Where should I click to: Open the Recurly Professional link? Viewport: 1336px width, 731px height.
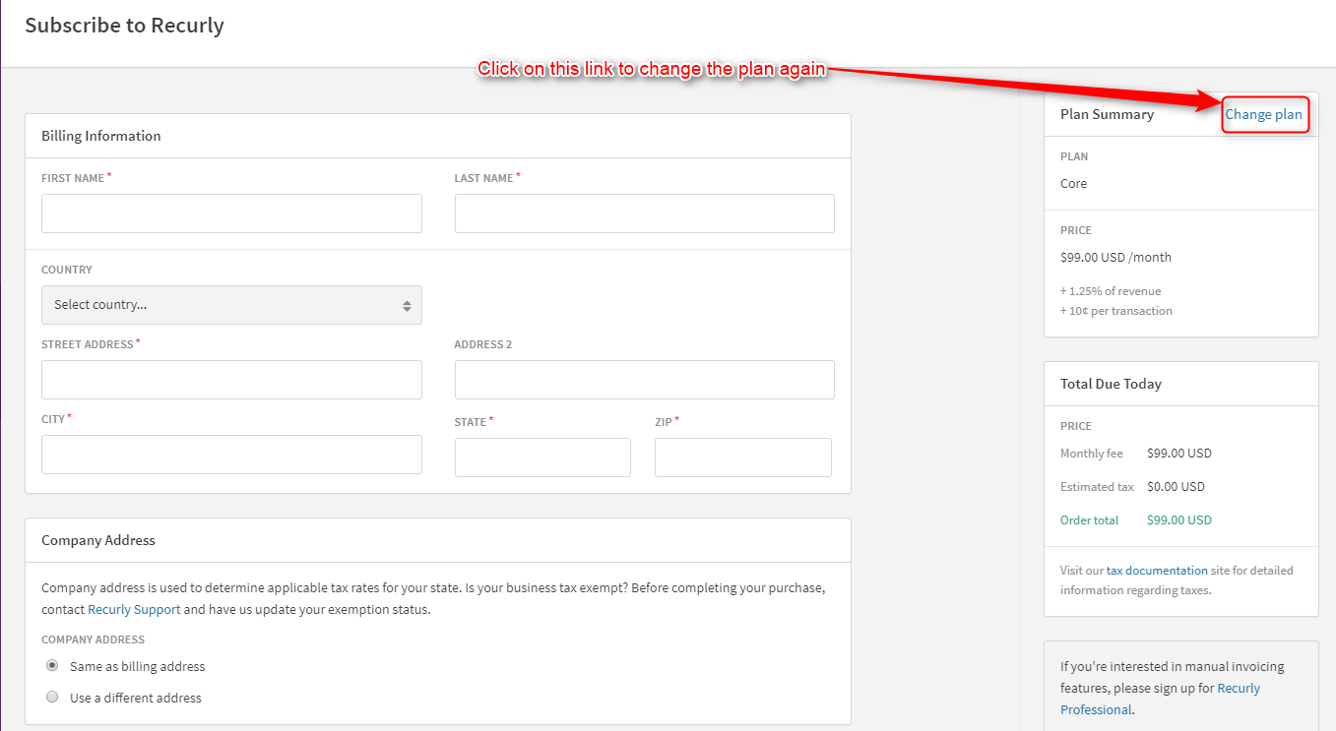(1160, 699)
